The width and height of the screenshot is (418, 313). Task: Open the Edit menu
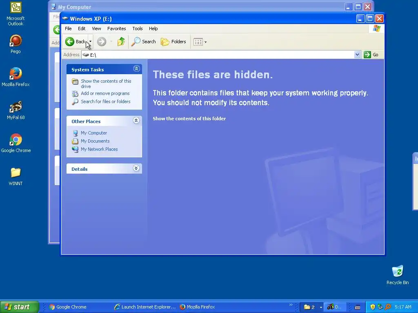tap(82, 29)
